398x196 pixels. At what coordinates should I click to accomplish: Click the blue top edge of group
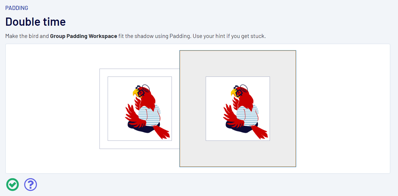(x=238, y=51)
